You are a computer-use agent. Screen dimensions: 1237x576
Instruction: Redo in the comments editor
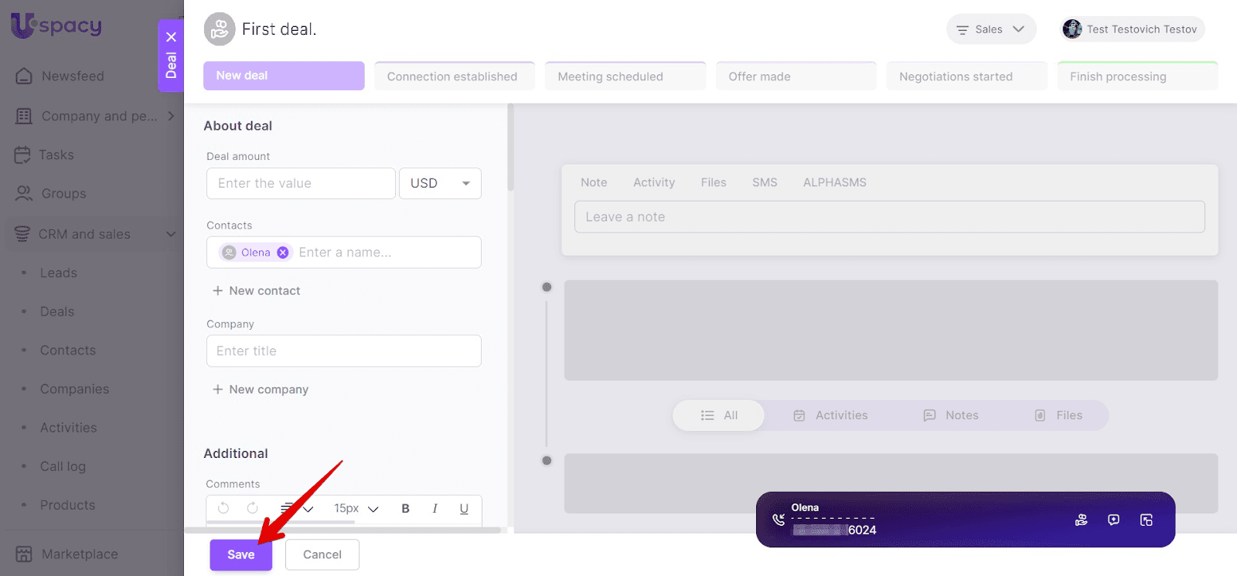(x=252, y=508)
